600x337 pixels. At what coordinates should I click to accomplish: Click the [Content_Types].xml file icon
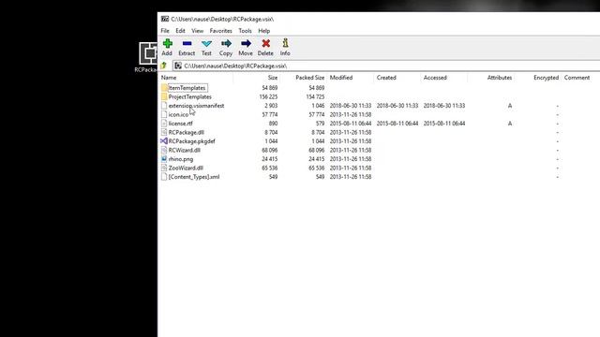coord(164,177)
